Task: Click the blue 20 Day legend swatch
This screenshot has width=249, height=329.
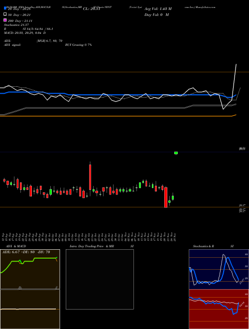Action: tap(5, 8)
